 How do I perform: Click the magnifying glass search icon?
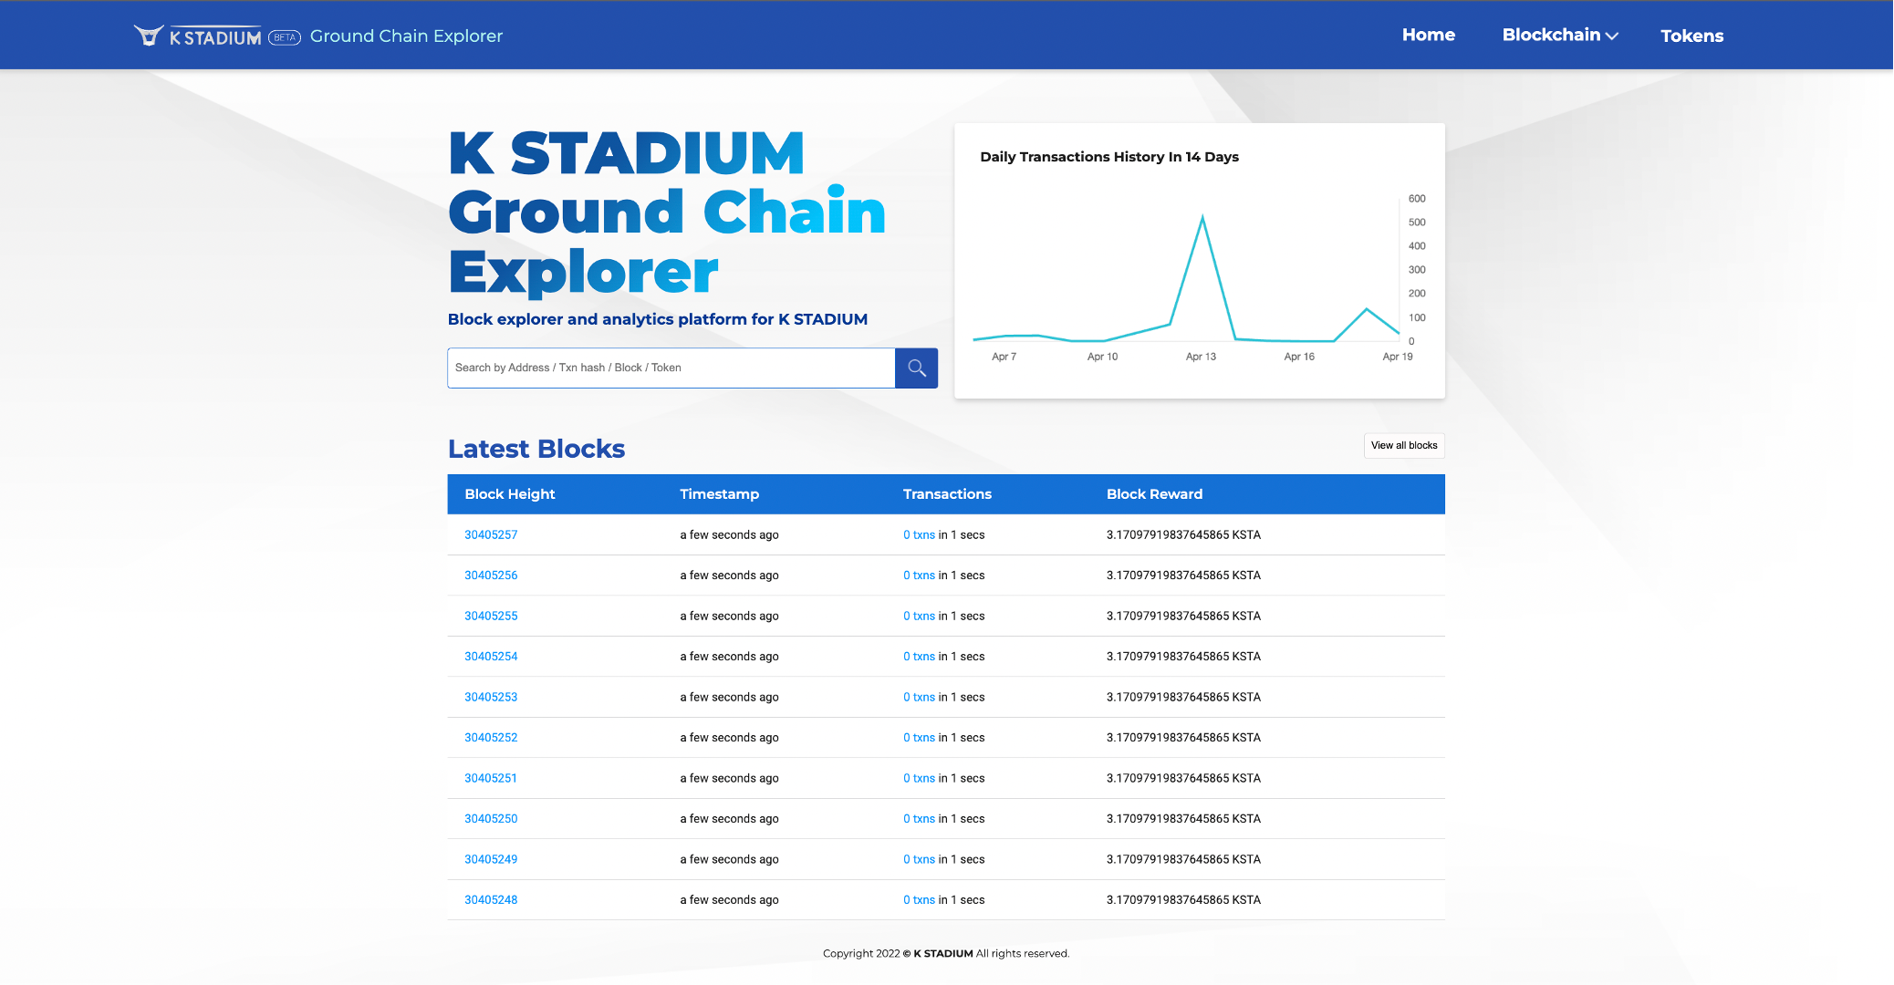[x=916, y=368]
